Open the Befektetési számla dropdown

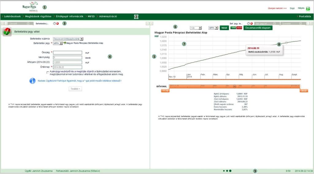pyautogui.click(x=68, y=39)
